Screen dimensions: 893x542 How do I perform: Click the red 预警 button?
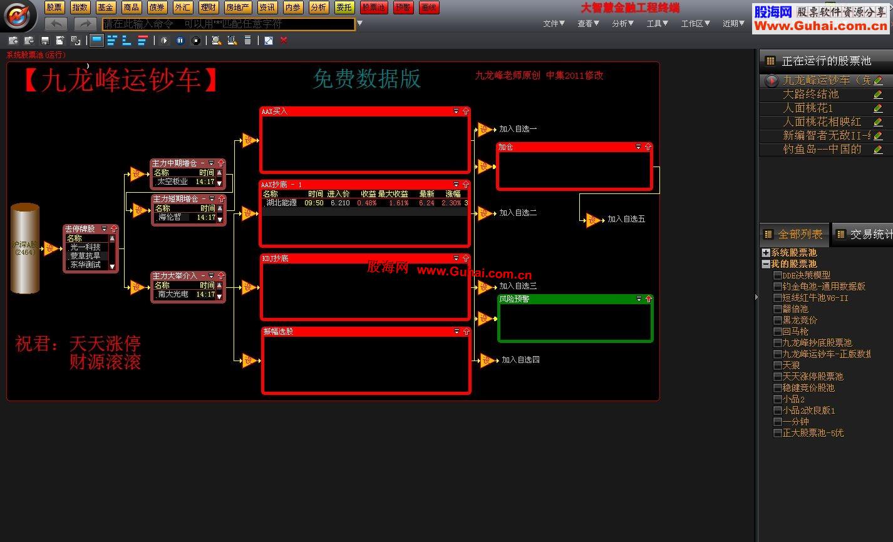[x=403, y=8]
